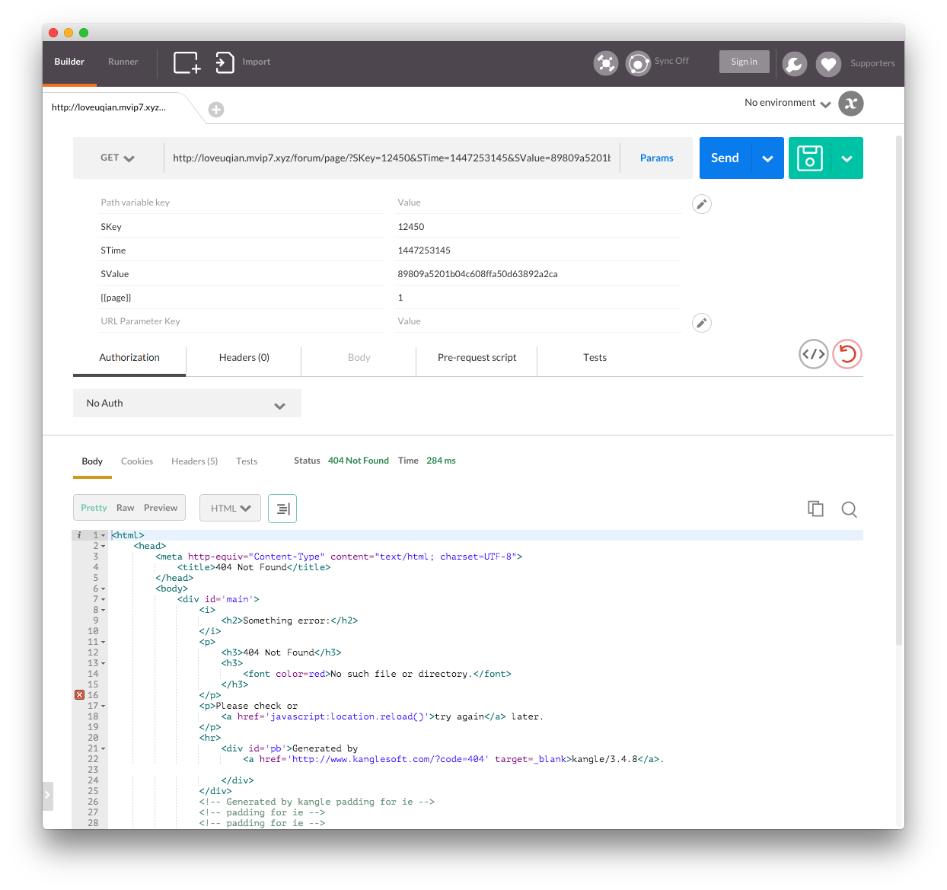The height and width of the screenshot is (890, 947).
Task: Open the Pre-request script tab
Action: (x=477, y=358)
